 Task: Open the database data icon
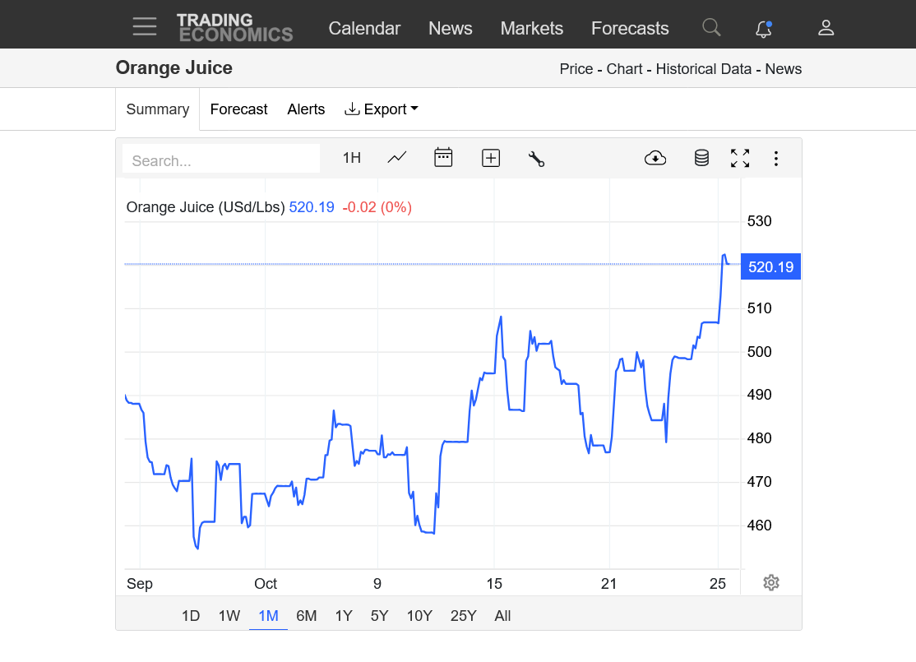click(701, 158)
